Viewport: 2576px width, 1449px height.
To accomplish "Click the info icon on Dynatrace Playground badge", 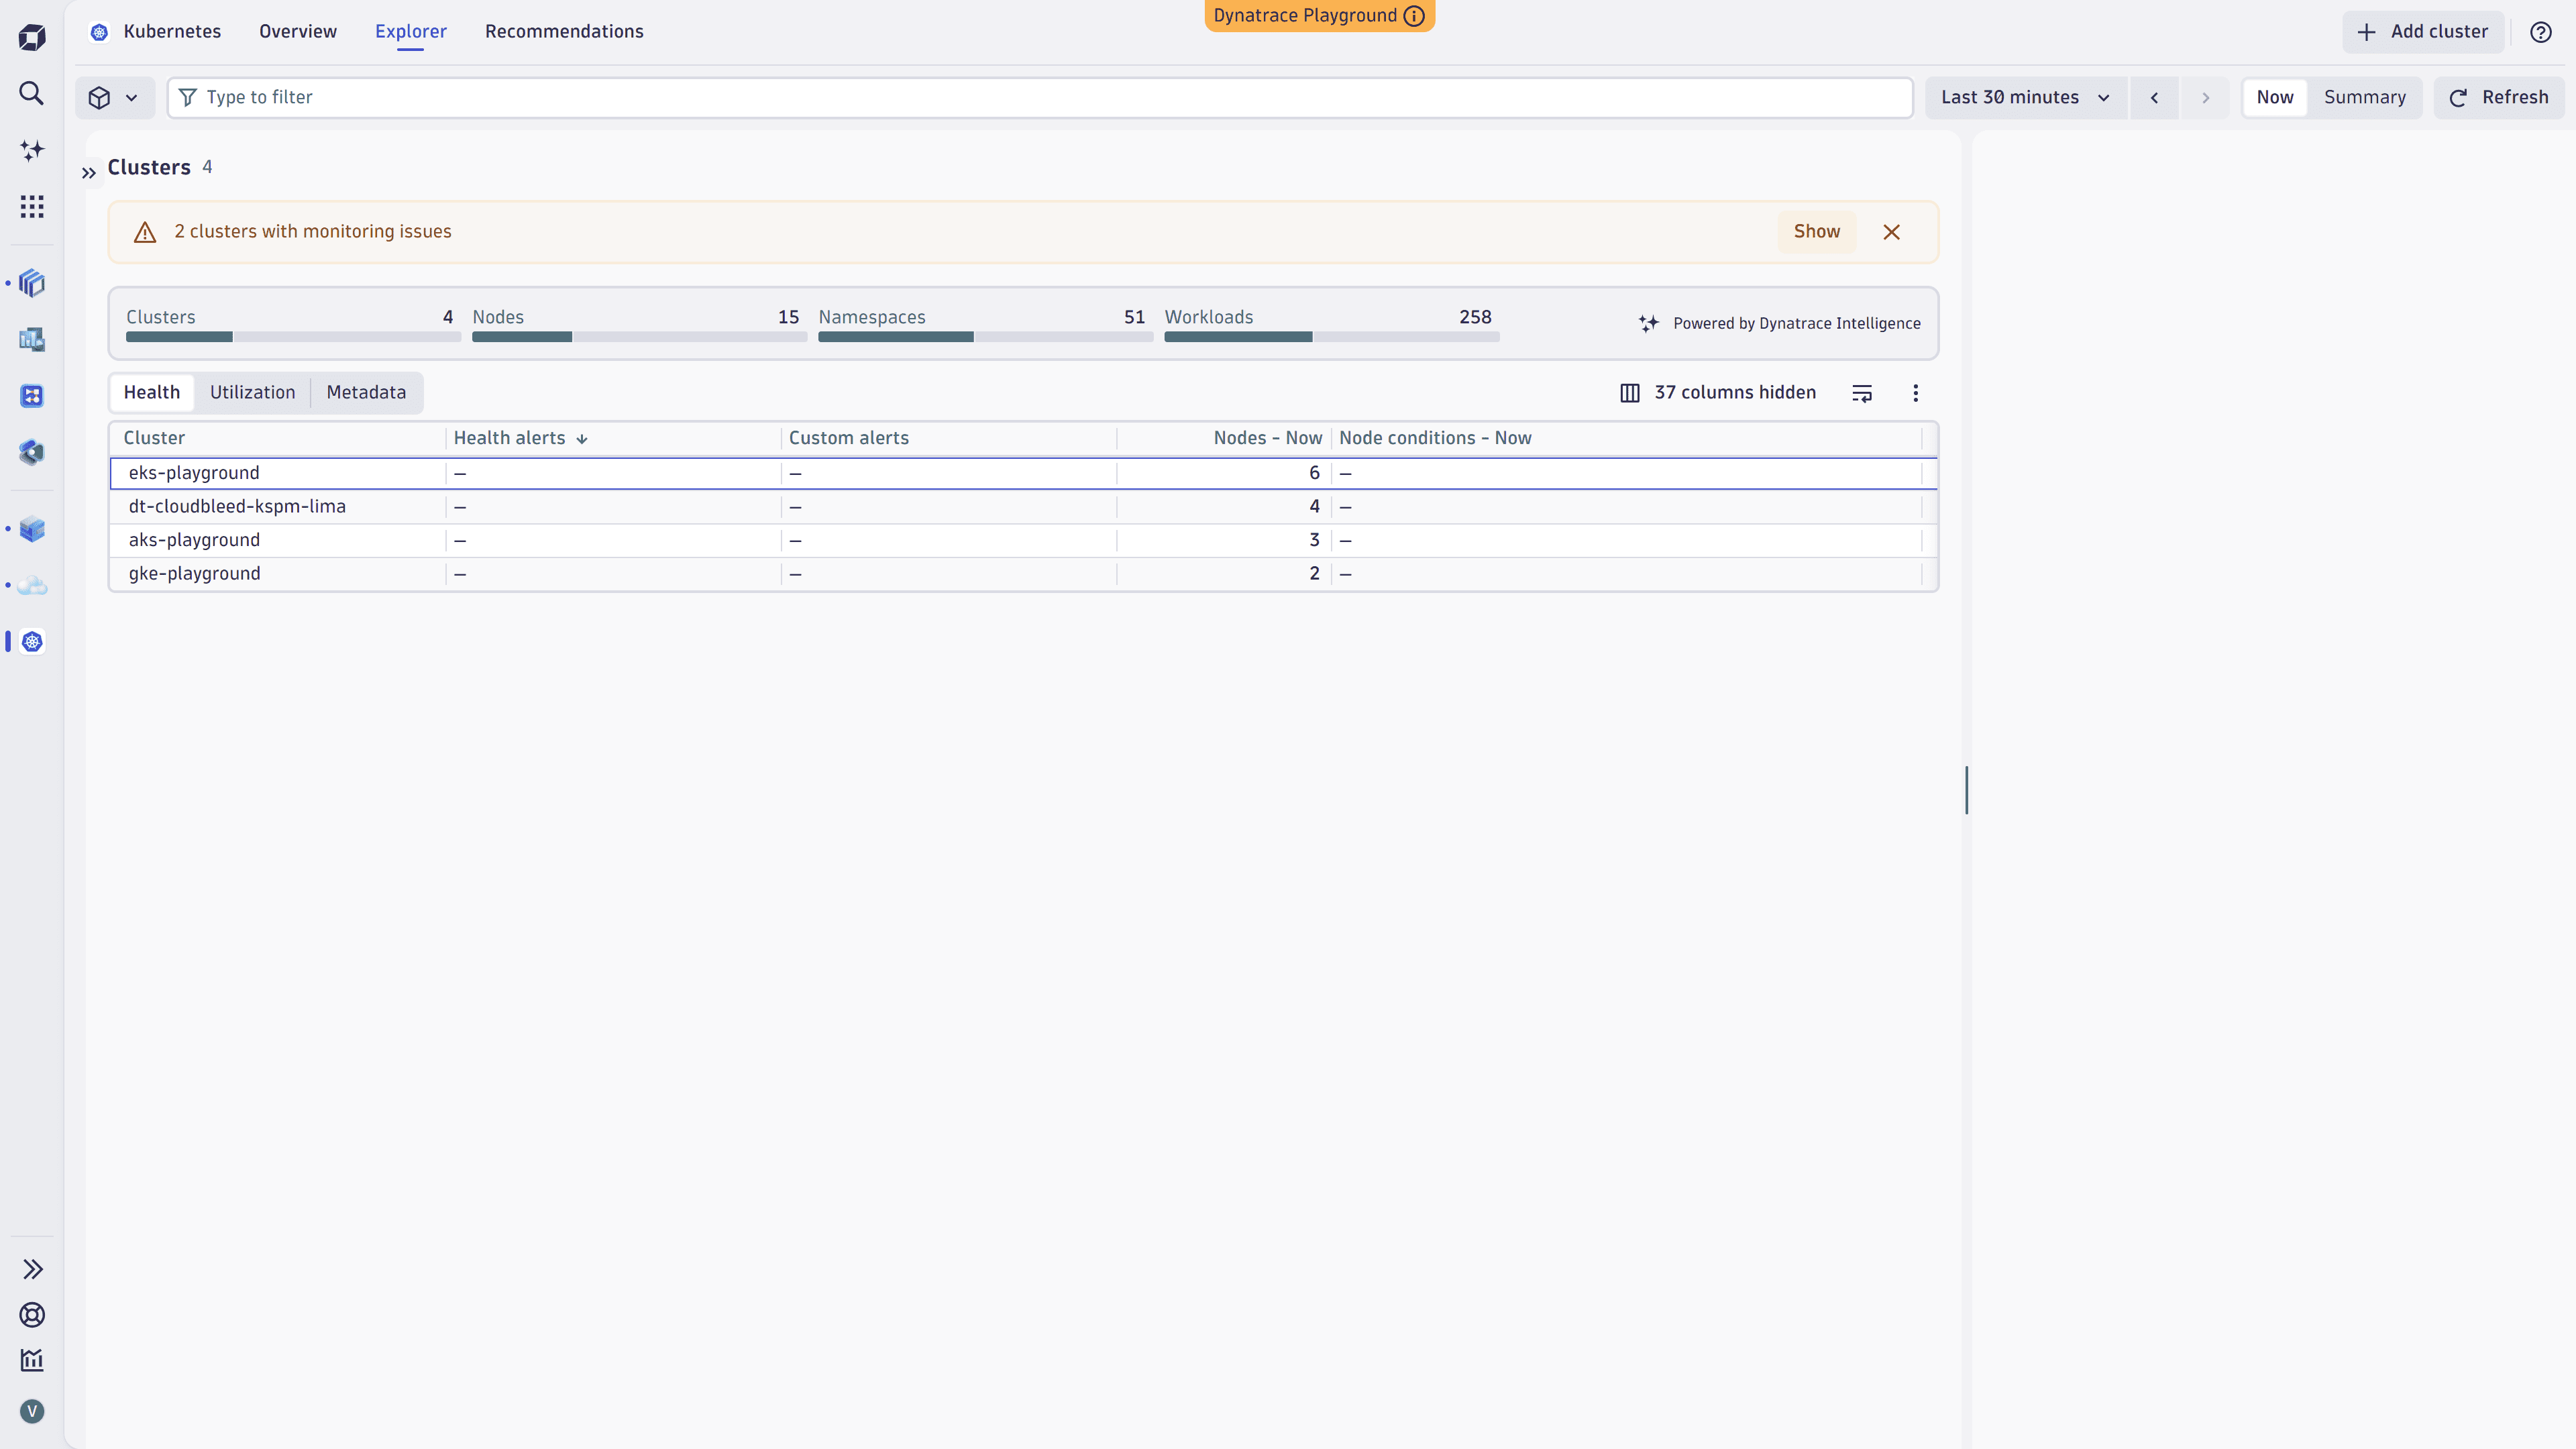I will [1414, 16].
